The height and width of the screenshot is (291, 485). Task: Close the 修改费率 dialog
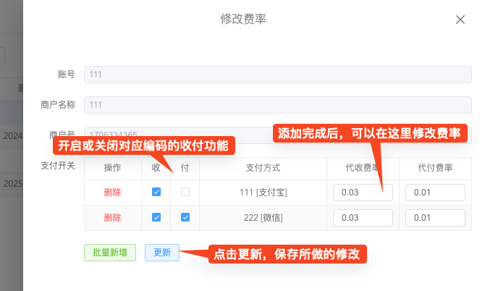coord(460,20)
